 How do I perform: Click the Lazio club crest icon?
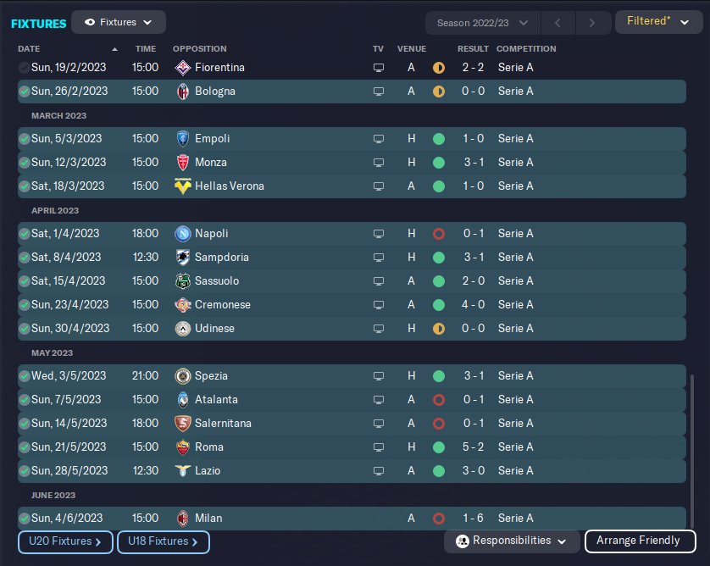182,470
